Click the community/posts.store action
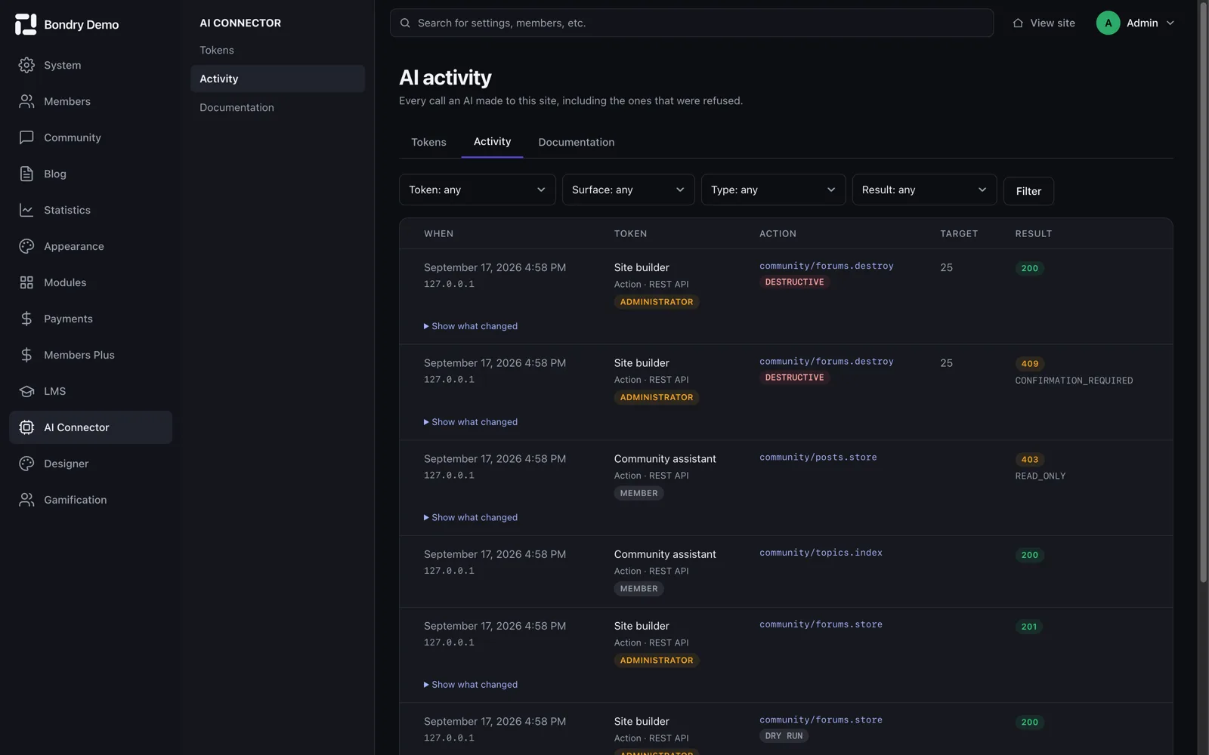The width and height of the screenshot is (1209, 755). (x=818, y=458)
